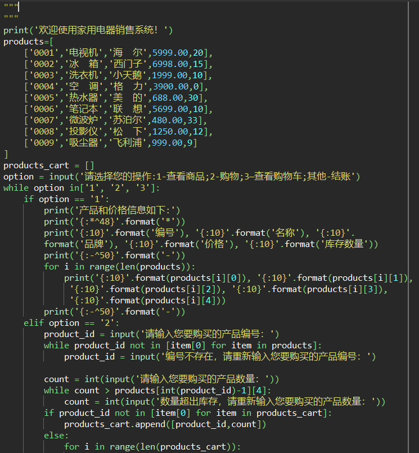419x453 pixels.
Task: Select the '0002' 冰箱 西门子 row
Action: tap(119, 64)
